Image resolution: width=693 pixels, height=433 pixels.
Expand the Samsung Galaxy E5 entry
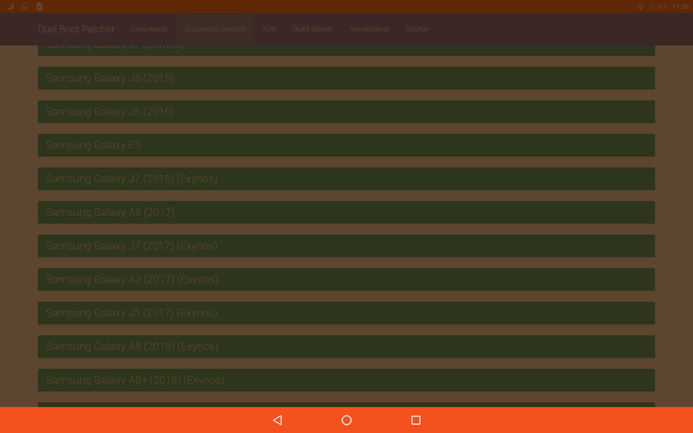(x=346, y=145)
